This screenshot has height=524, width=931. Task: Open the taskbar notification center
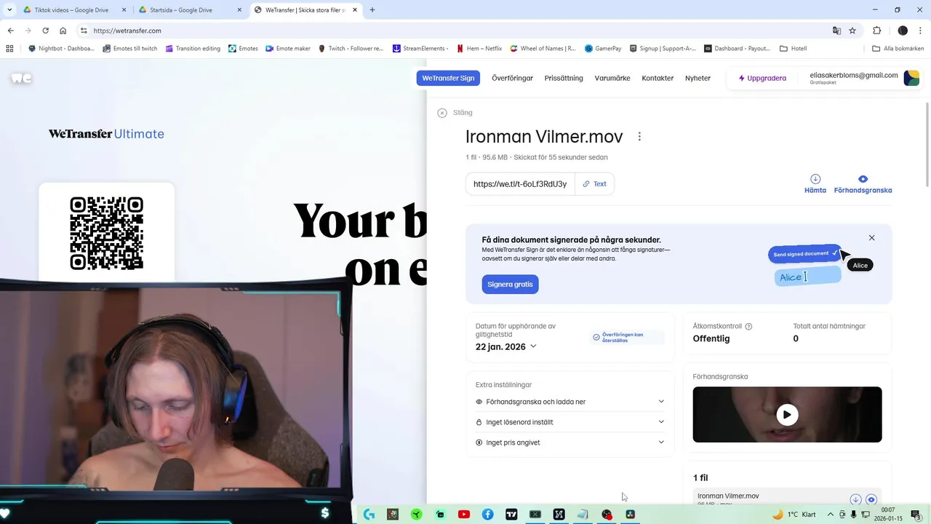(x=915, y=515)
